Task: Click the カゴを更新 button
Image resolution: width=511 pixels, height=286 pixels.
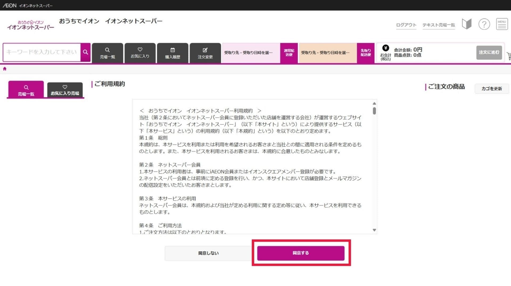Action: coord(492,89)
